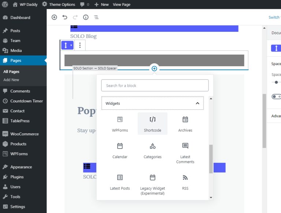Click the Search for a block field
The image size is (281, 213).
(x=155, y=86)
